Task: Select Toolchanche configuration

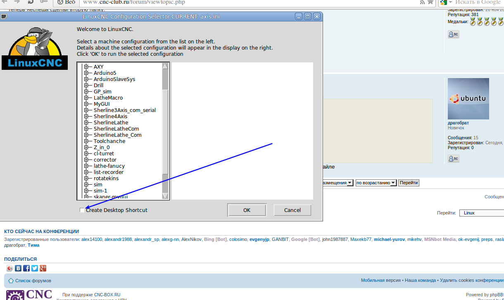Action: click(109, 141)
